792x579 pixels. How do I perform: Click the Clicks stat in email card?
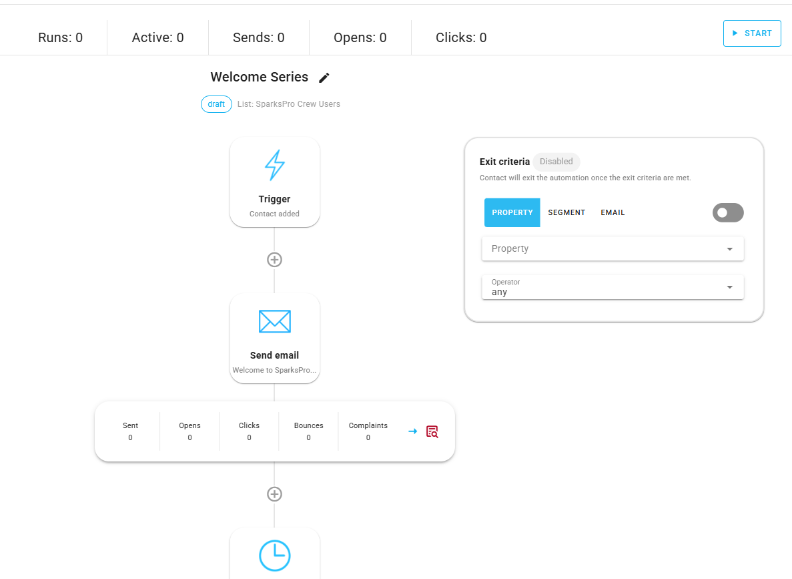click(249, 431)
